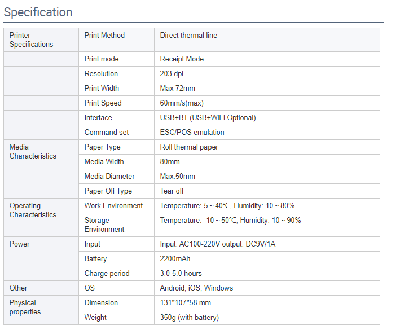This screenshot has height=334, width=400.
Task: Select the Printer Specifications category cell
Action: tap(31, 40)
